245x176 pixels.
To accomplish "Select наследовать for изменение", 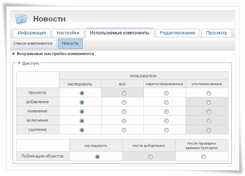I will click(82, 112).
